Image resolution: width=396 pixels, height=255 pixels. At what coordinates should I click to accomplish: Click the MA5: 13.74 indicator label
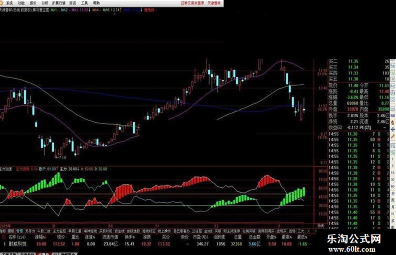[111, 10]
